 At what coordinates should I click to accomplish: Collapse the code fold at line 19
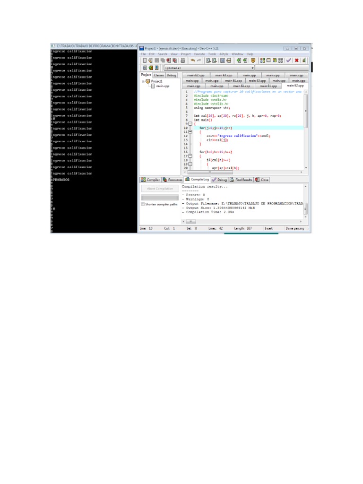pyautogui.click(x=190, y=164)
